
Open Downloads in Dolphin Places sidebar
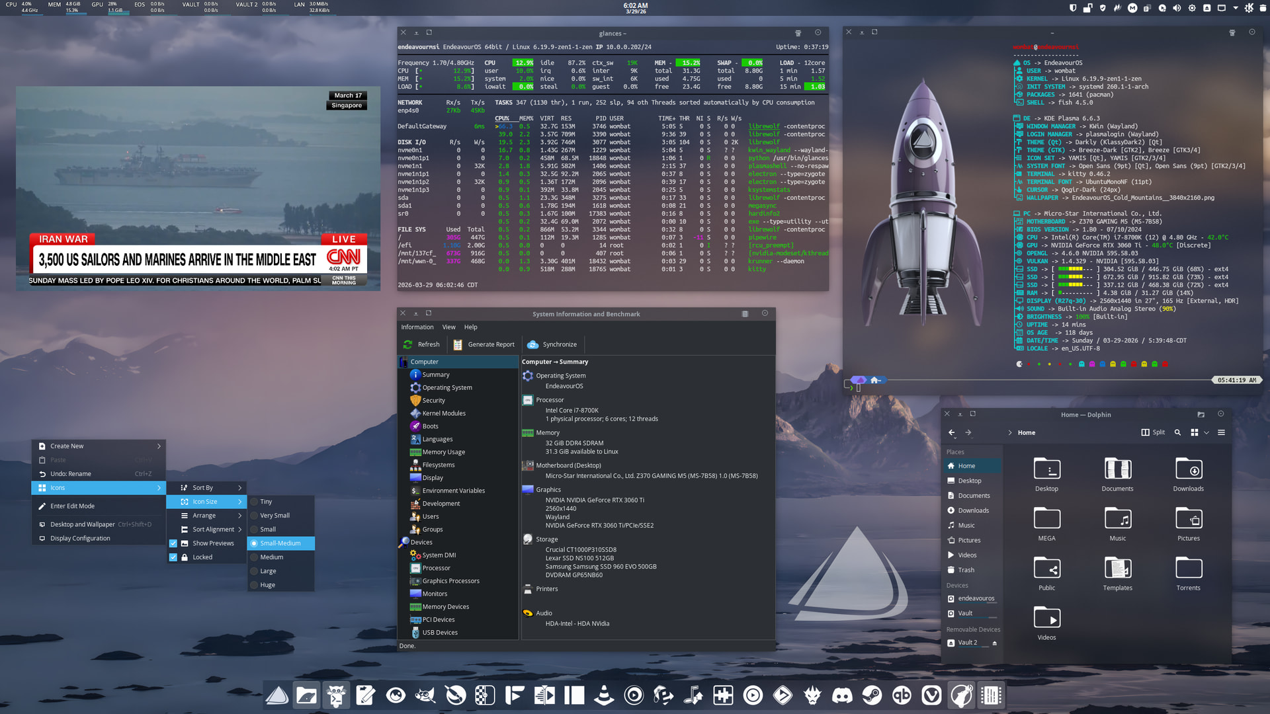(973, 510)
